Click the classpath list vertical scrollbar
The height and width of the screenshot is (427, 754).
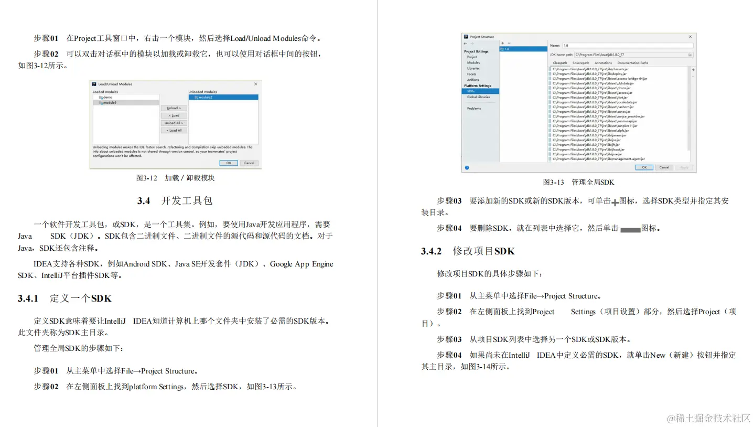pos(688,109)
